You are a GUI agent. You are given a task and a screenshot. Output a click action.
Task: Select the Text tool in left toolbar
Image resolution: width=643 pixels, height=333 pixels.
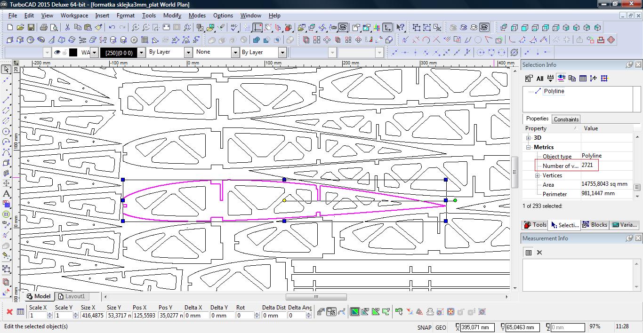(x=6, y=193)
